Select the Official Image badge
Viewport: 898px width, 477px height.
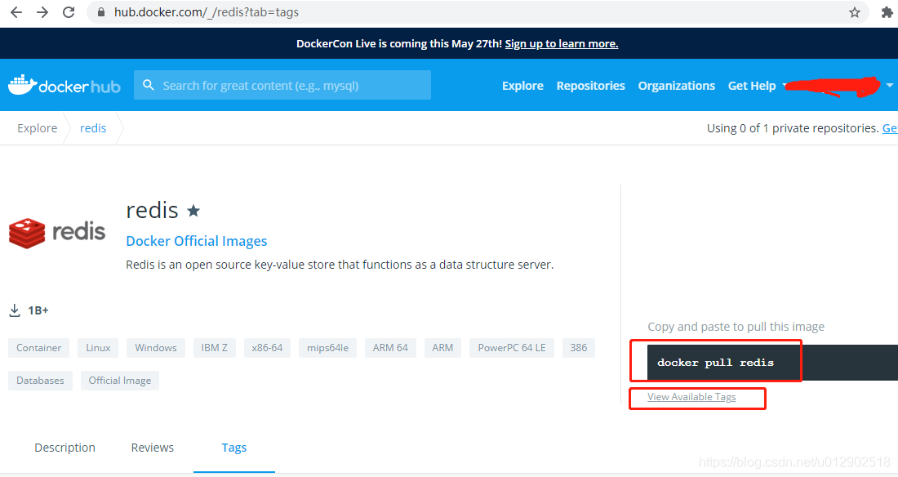119,380
